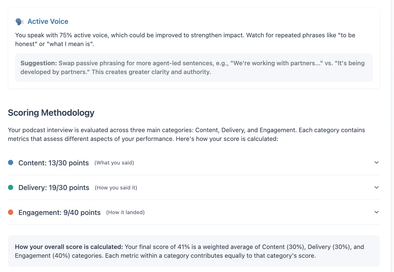
Task: Click the (How it landed) subtitle
Action: (125, 212)
